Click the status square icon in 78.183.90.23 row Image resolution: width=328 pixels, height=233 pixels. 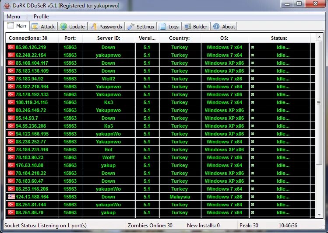click(x=253, y=157)
